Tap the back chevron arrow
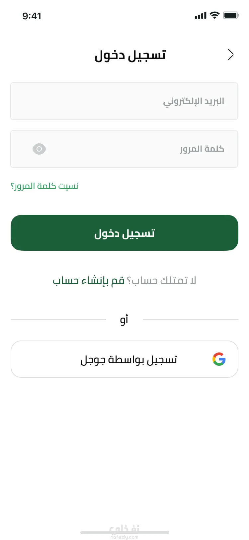 (x=231, y=55)
